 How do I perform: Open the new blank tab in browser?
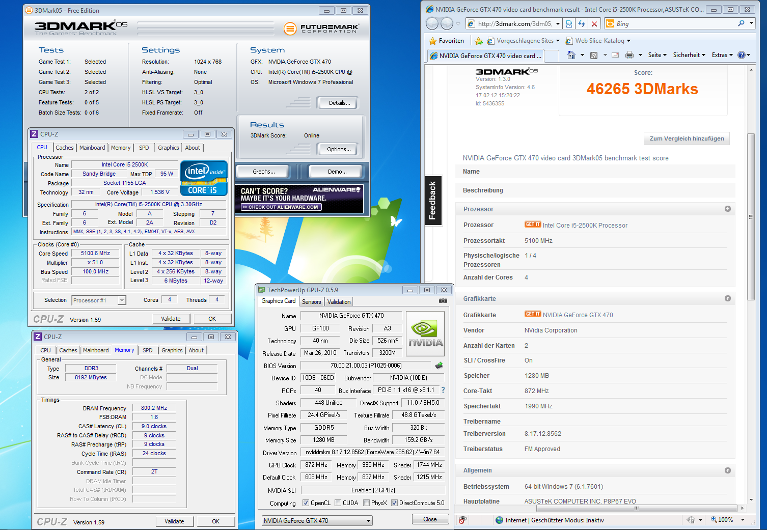552,55
